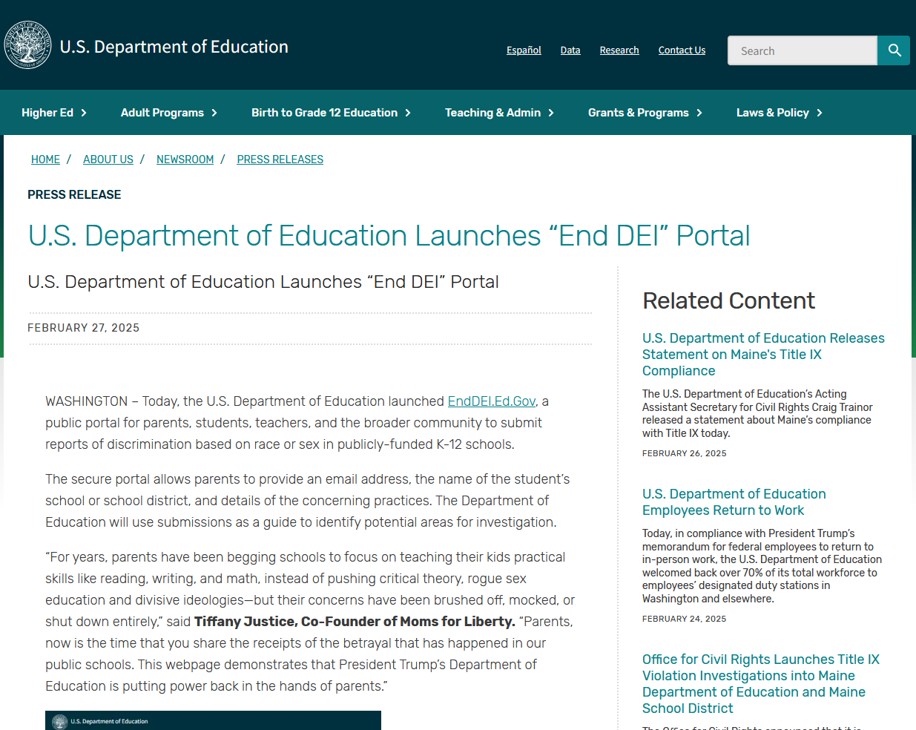916x730 pixels.
Task: Go to ABOUT US breadcrumb
Action: click(x=108, y=160)
